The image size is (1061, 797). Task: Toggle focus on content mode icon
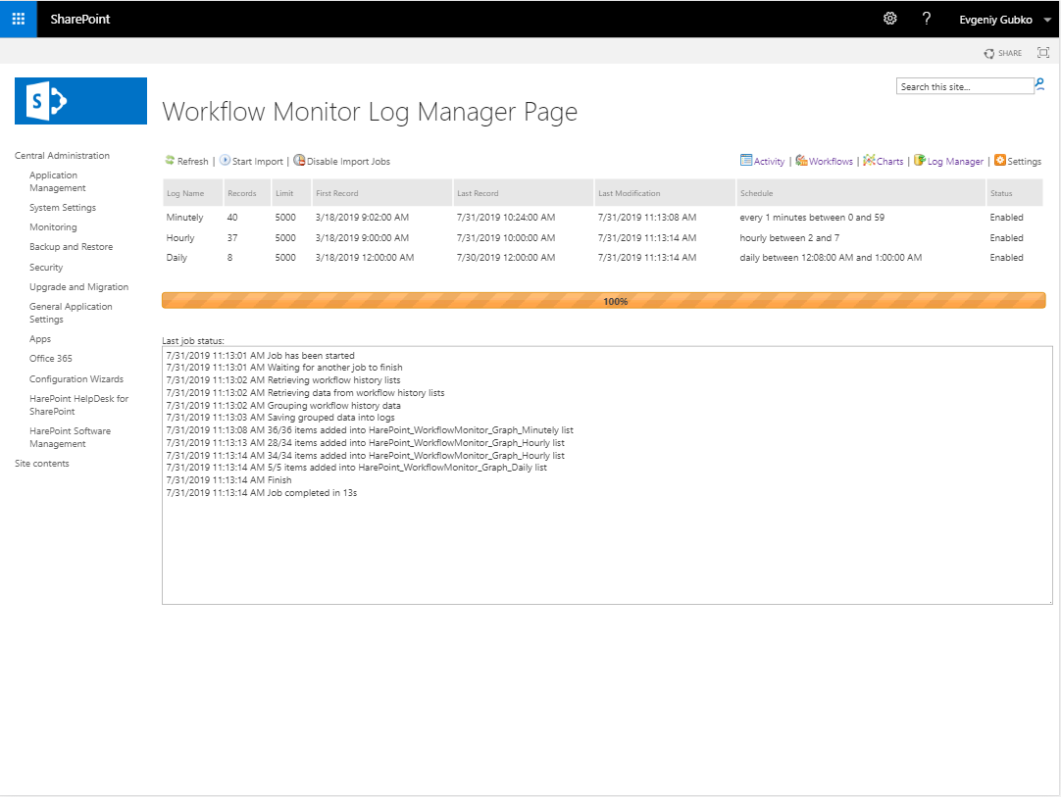click(1043, 53)
